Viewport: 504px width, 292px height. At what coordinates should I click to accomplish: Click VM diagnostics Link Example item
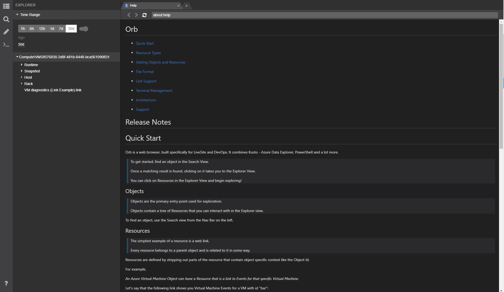tap(53, 90)
